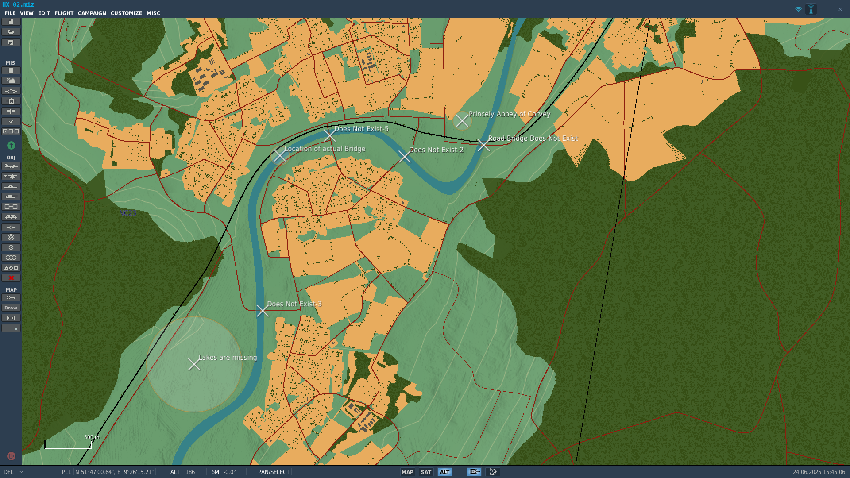Viewport: 850px width, 478px height.
Task: Click the green fly mission arrow
Action: point(12,145)
